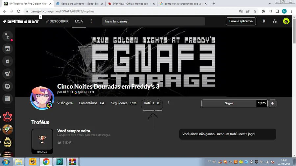Open the store icon in left sidebar
The width and height of the screenshot is (296, 166).
click(x=8, y=49)
